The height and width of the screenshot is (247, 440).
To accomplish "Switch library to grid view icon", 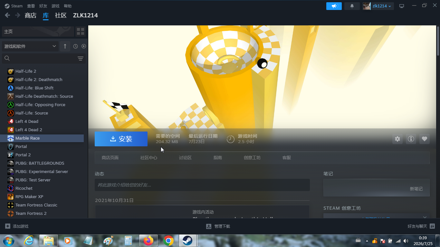I will pyautogui.click(x=81, y=32).
